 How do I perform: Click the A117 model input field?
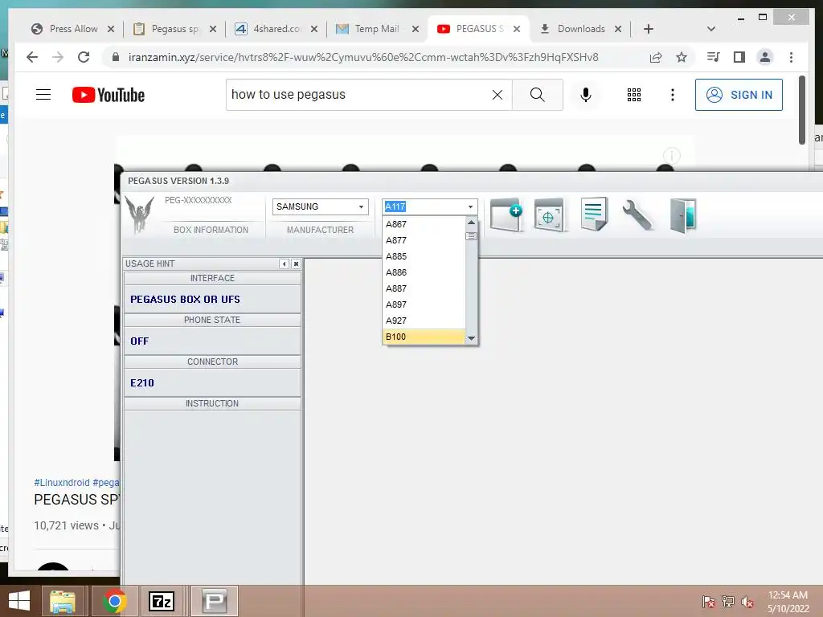point(424,206)
